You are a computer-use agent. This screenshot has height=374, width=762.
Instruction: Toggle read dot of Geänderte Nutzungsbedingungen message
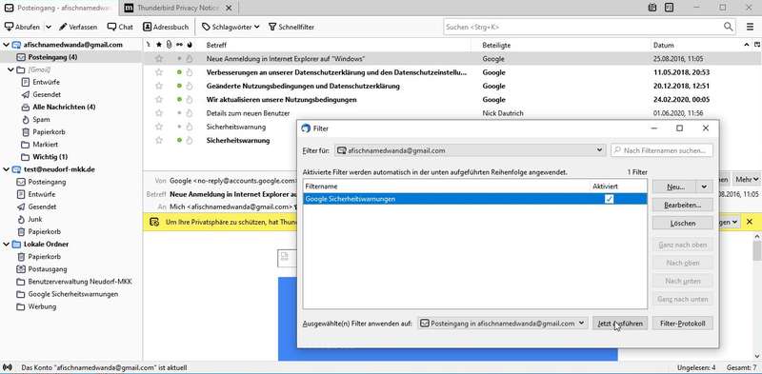(179, 86)
